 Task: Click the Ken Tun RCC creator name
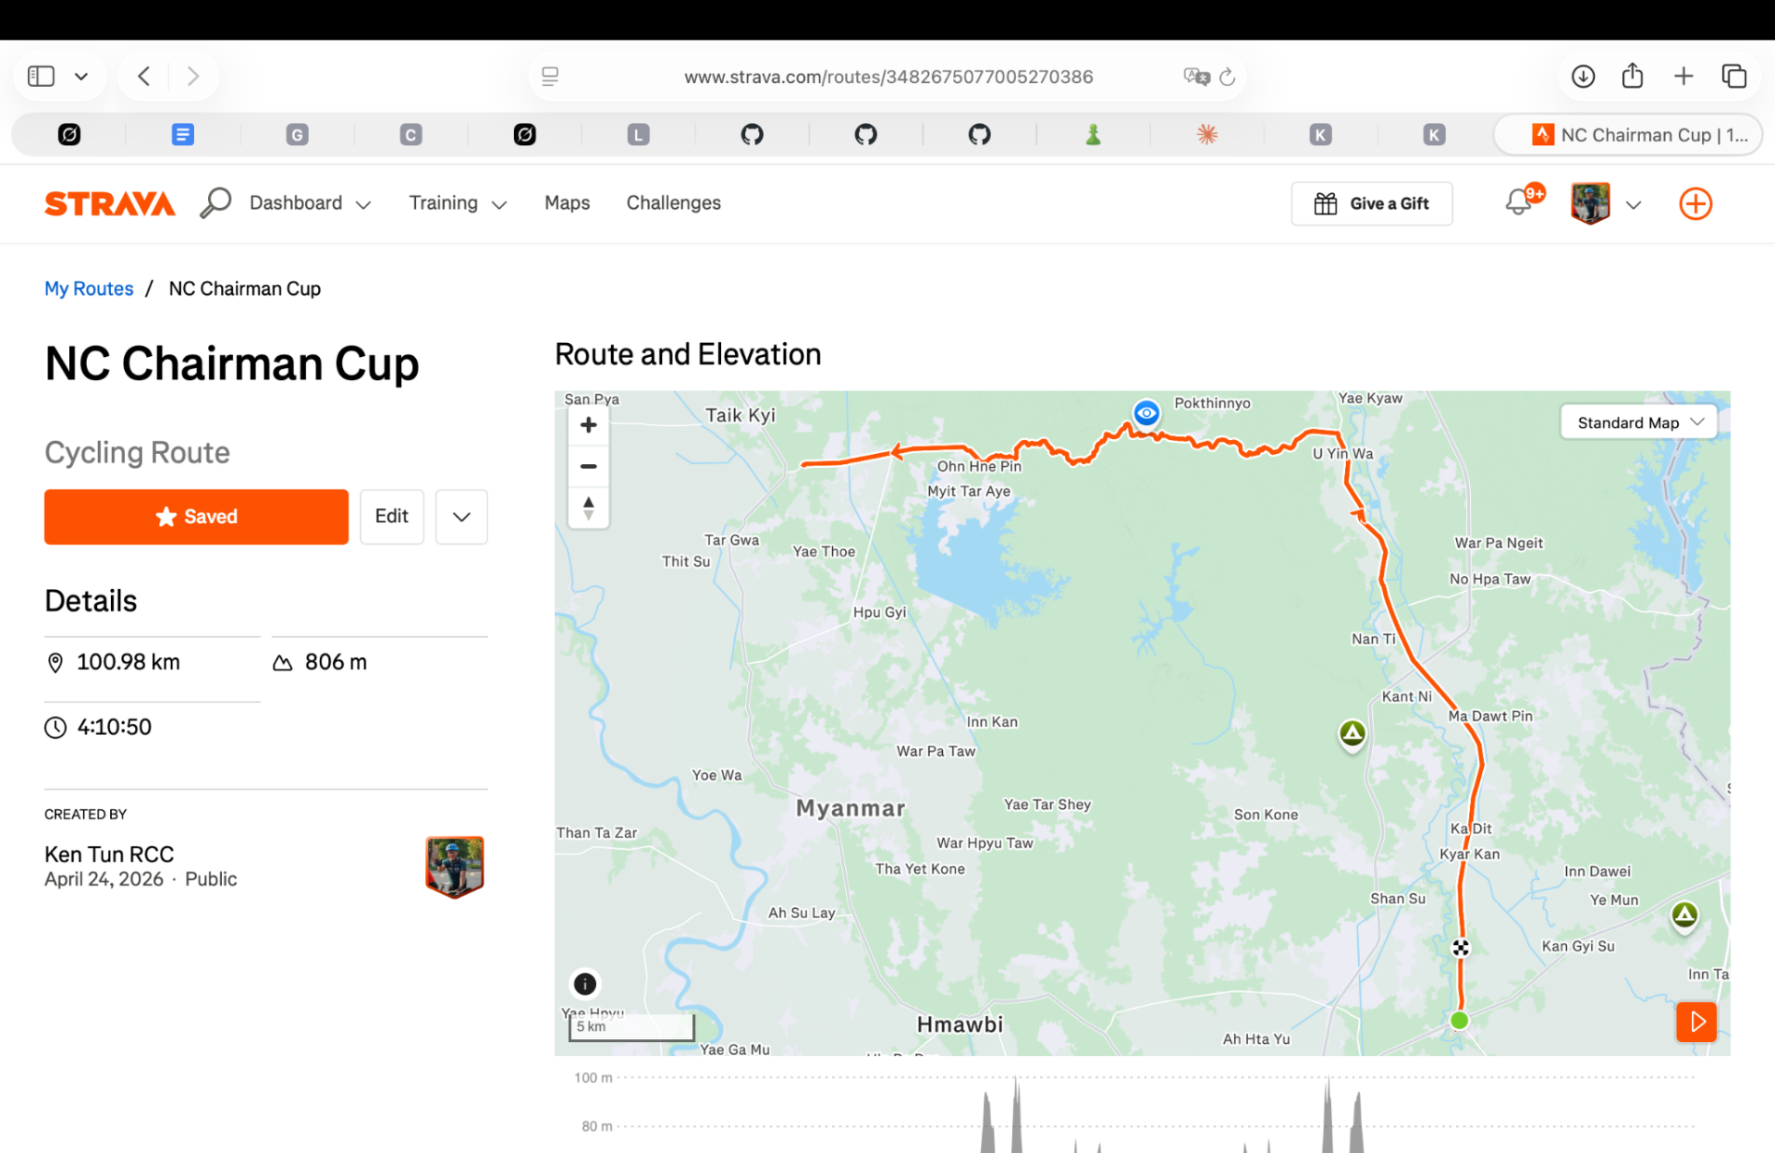109,854
